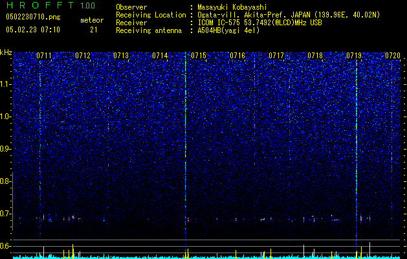407x259 pixels.
Task: Click the Receiving antenna label
Action: 149,30
